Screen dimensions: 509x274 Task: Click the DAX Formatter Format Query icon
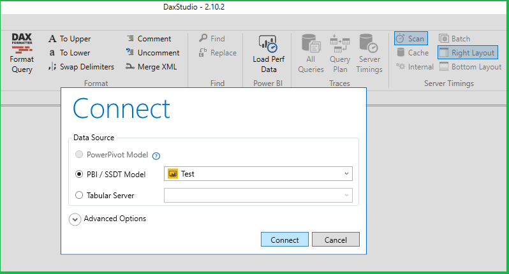point(22,43)
